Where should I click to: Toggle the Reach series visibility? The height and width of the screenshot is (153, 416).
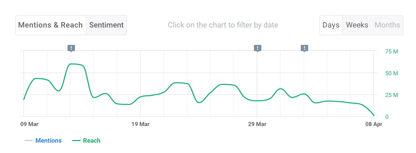click(91, 140)
